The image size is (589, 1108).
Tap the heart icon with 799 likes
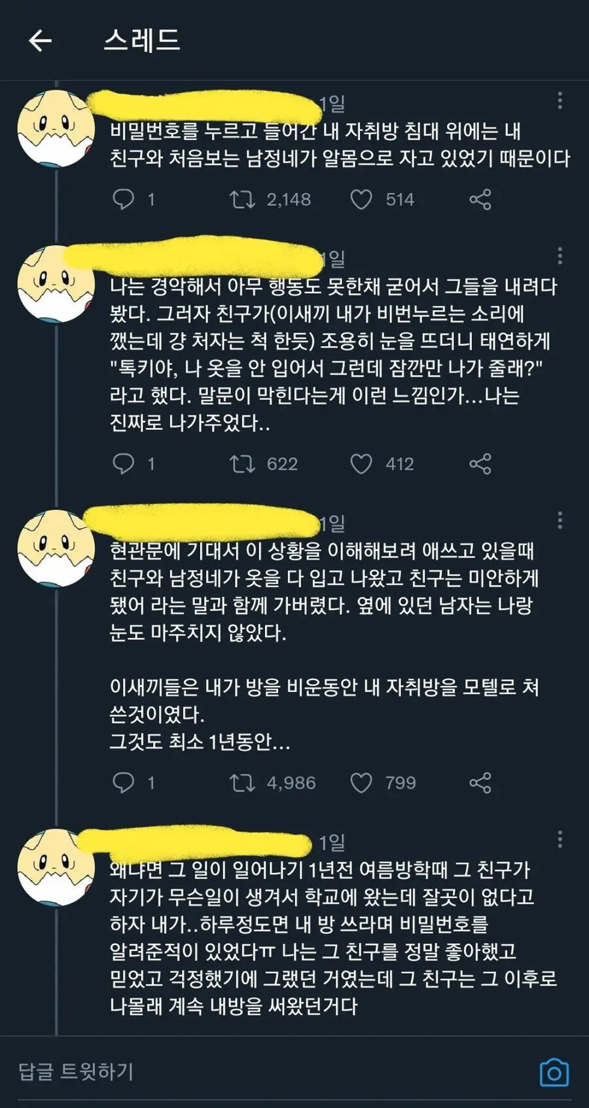tap(364, 783)
